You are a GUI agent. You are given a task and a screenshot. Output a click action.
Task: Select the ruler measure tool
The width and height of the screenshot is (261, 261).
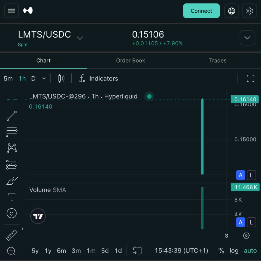[x=12, y=235]
